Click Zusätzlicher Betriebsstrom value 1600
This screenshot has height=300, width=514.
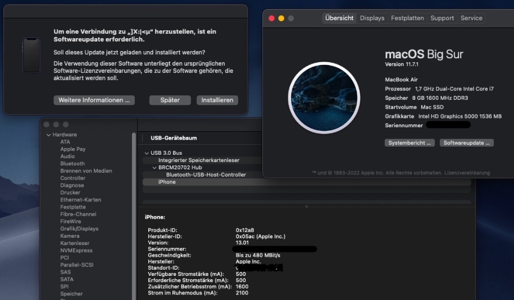[x=242, y=286]
